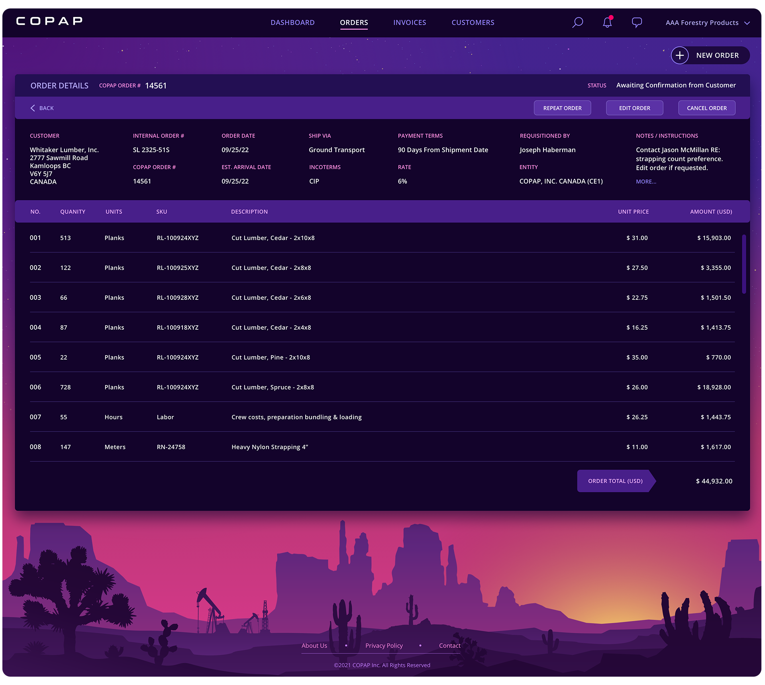Open the notifications bell icon
The height and width of the screenshot is (685, 765).
click(607, 22)
